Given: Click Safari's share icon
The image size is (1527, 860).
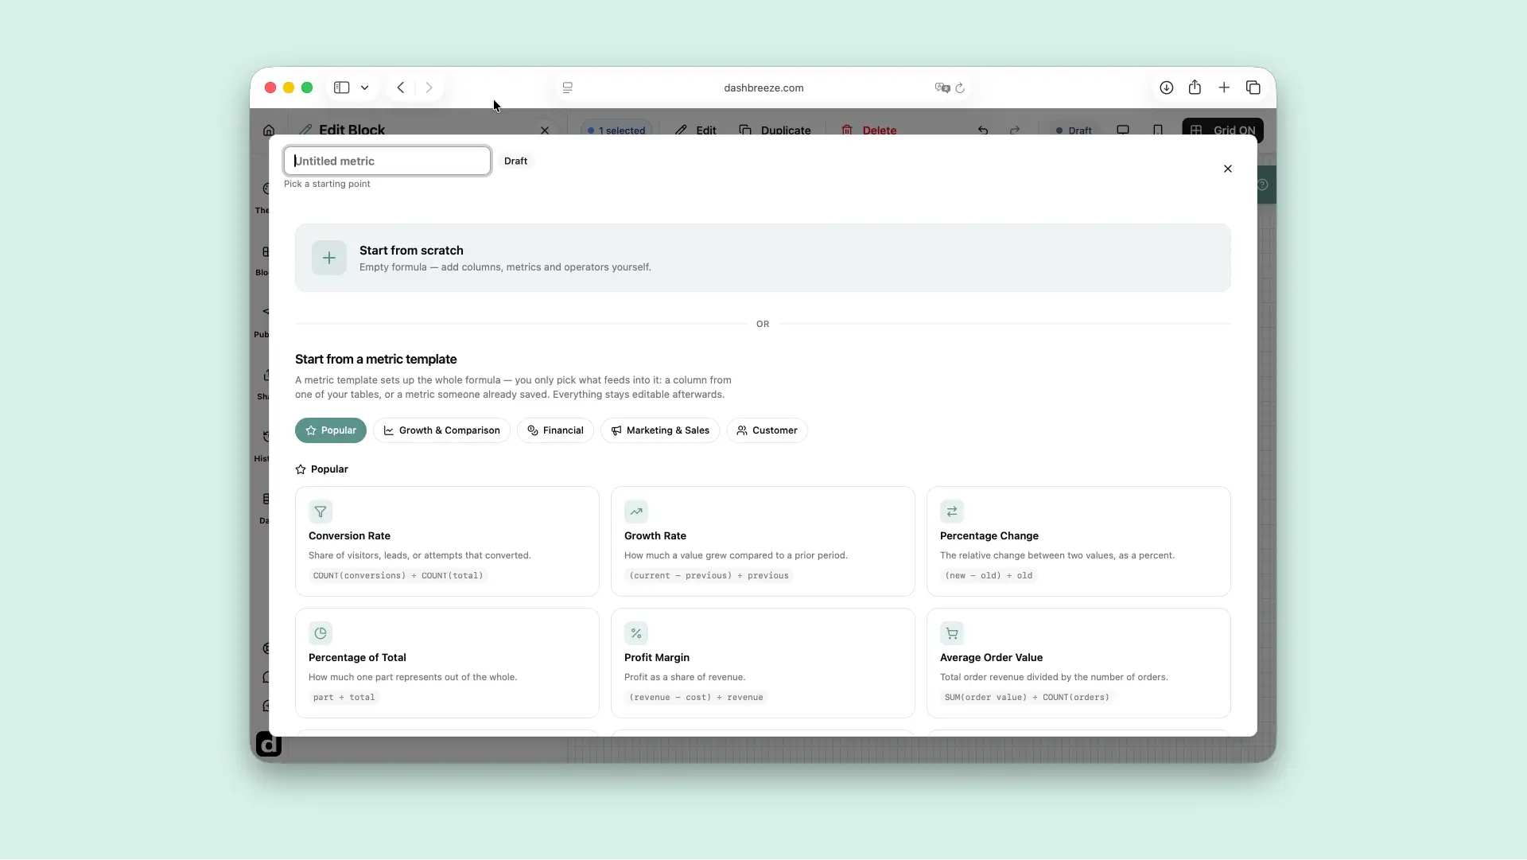Looking at the screenshot, I should [1195, 88].
